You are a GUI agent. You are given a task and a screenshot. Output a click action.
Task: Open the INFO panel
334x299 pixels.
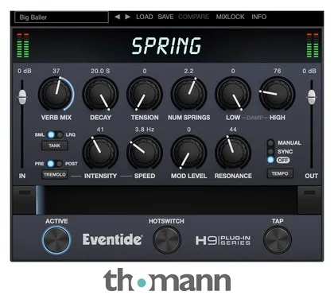[x=259, y=17]
